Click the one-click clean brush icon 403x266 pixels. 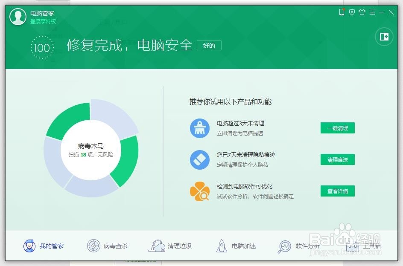coord(199,128)
